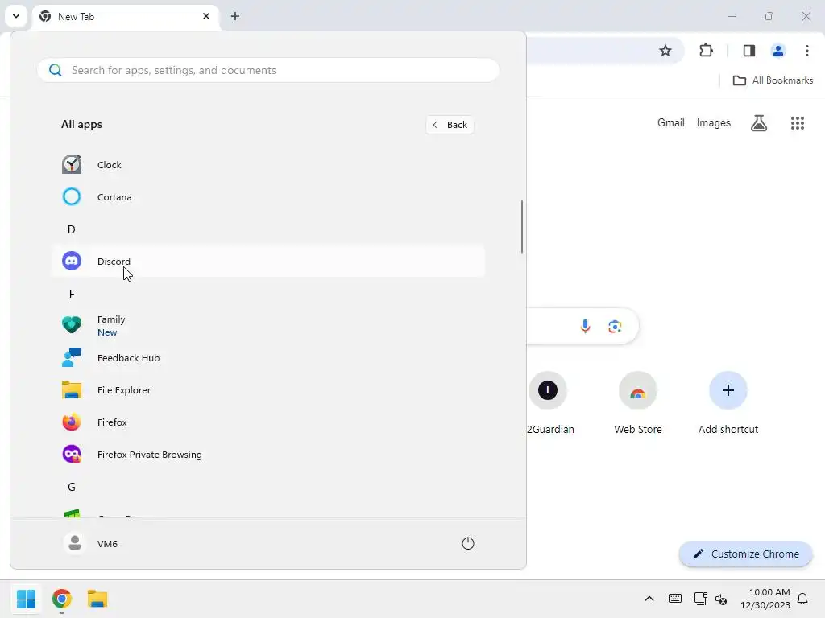Viewport: 825px width, 618px height.
Task: Jump to letter F section header
Action: coord(72,293)
